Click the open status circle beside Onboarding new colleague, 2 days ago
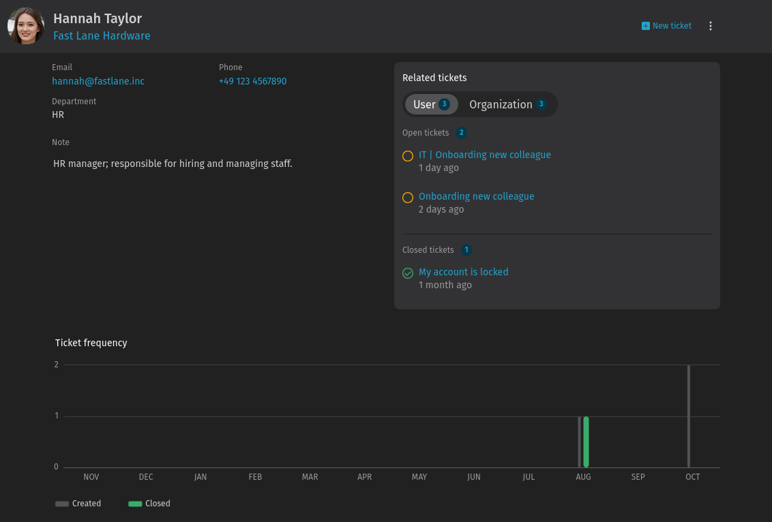This screenshot has width=772, height=522. point(408,198)
